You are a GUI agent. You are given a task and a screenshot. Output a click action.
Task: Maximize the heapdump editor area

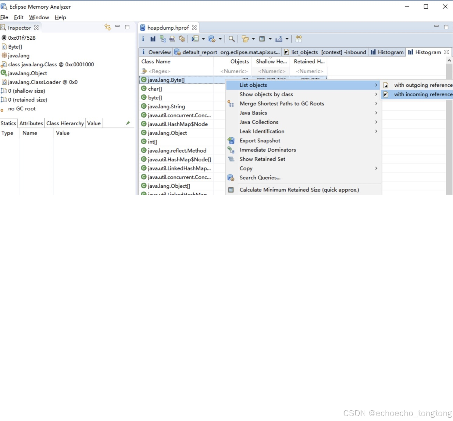point(446,27)
